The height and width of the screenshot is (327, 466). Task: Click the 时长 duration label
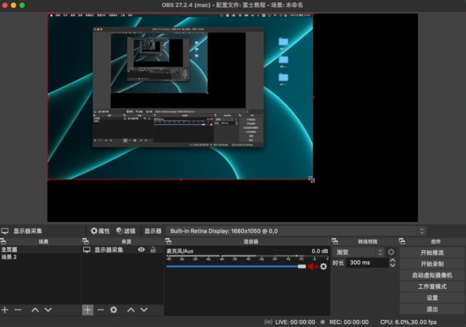click(338, 263)
